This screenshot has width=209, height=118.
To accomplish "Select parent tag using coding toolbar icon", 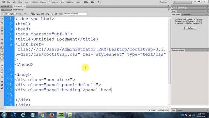I will pyautogui.click(x=2, y=39).
